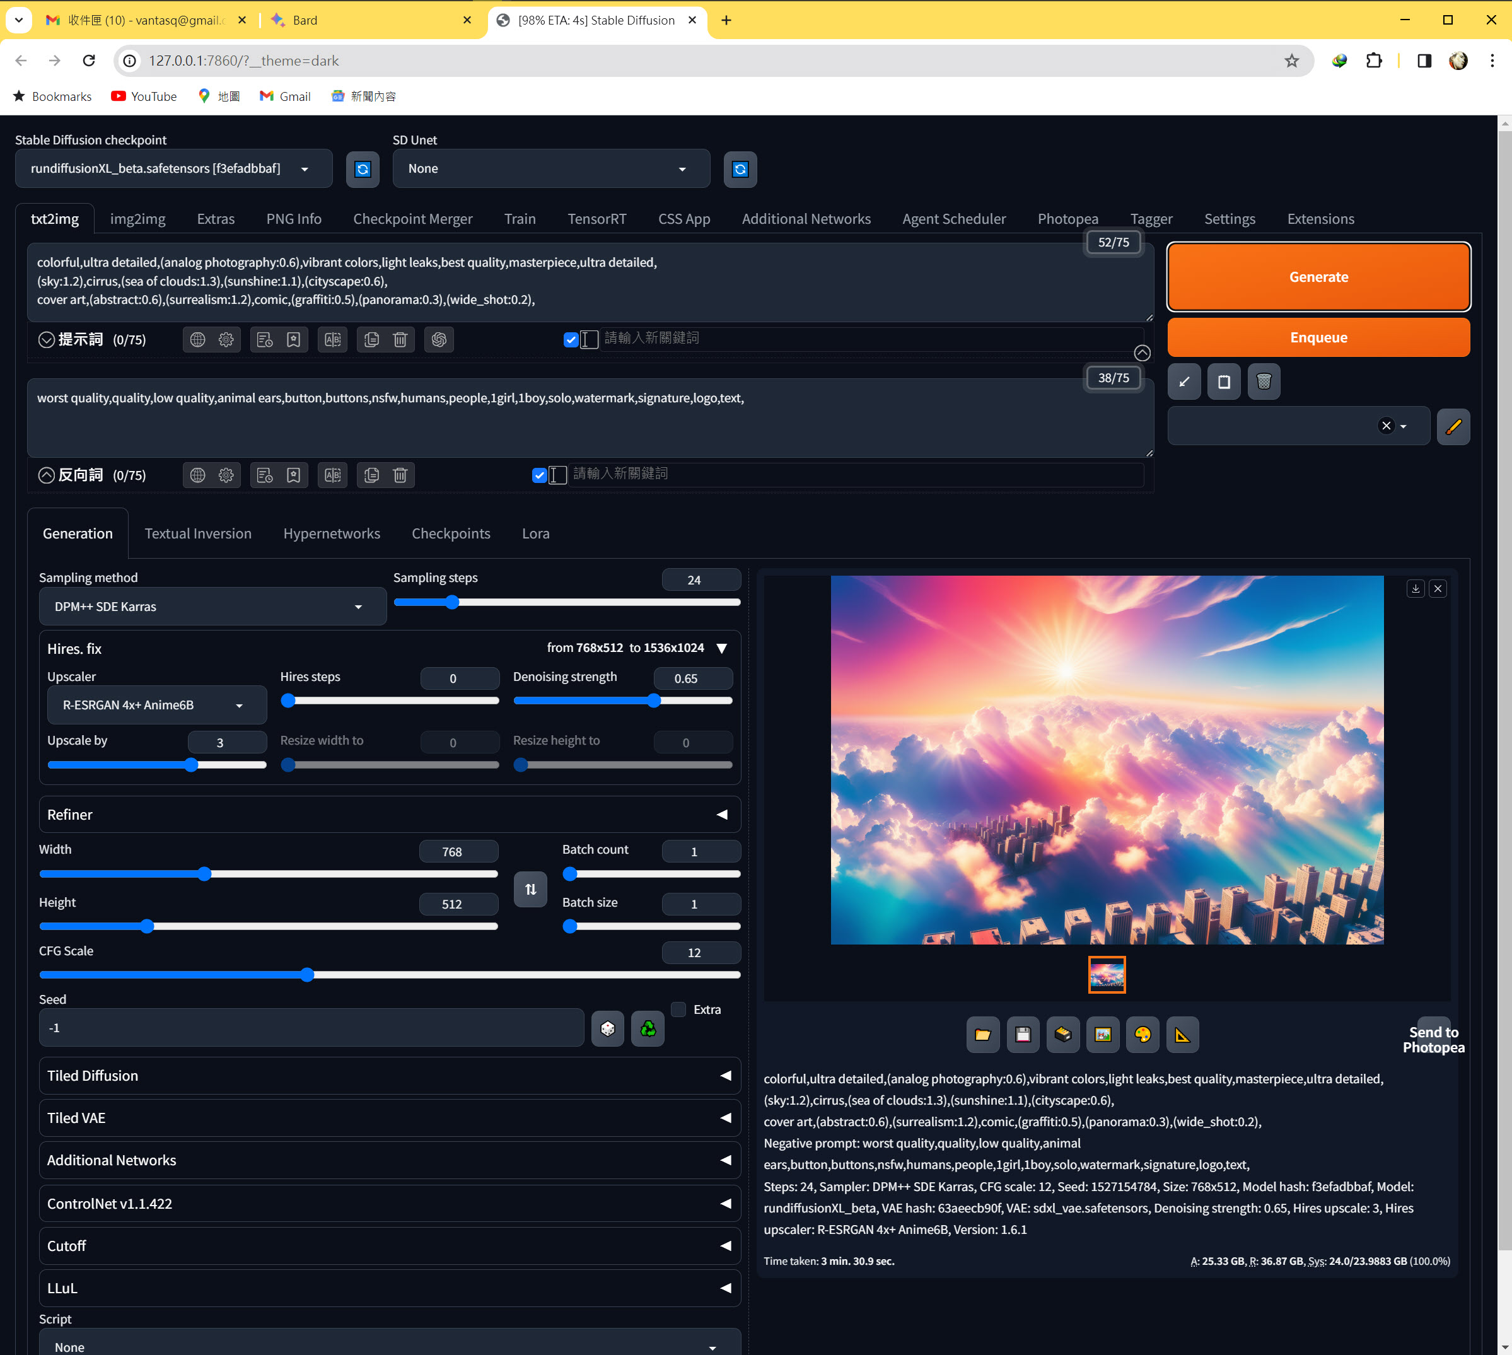This screenshot has height=1355, width=1512.
Task: Refresh the Stable Diffusion checkpoint list
Action: (363, 169)
